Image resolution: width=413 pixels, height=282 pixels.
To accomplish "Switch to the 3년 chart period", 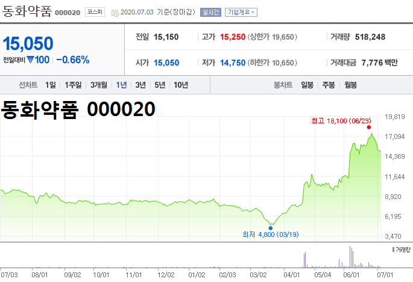I will pyautogui.click(x=140, y=85).
